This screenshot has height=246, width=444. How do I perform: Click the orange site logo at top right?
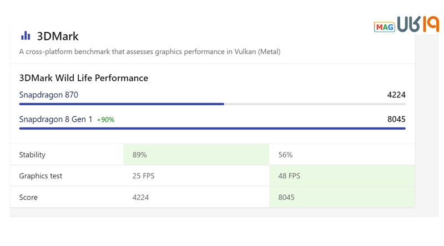[417, 25]
